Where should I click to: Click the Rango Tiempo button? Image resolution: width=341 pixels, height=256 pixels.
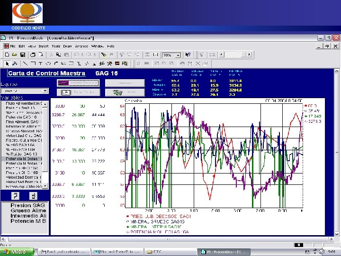click(x=78, y=92)
